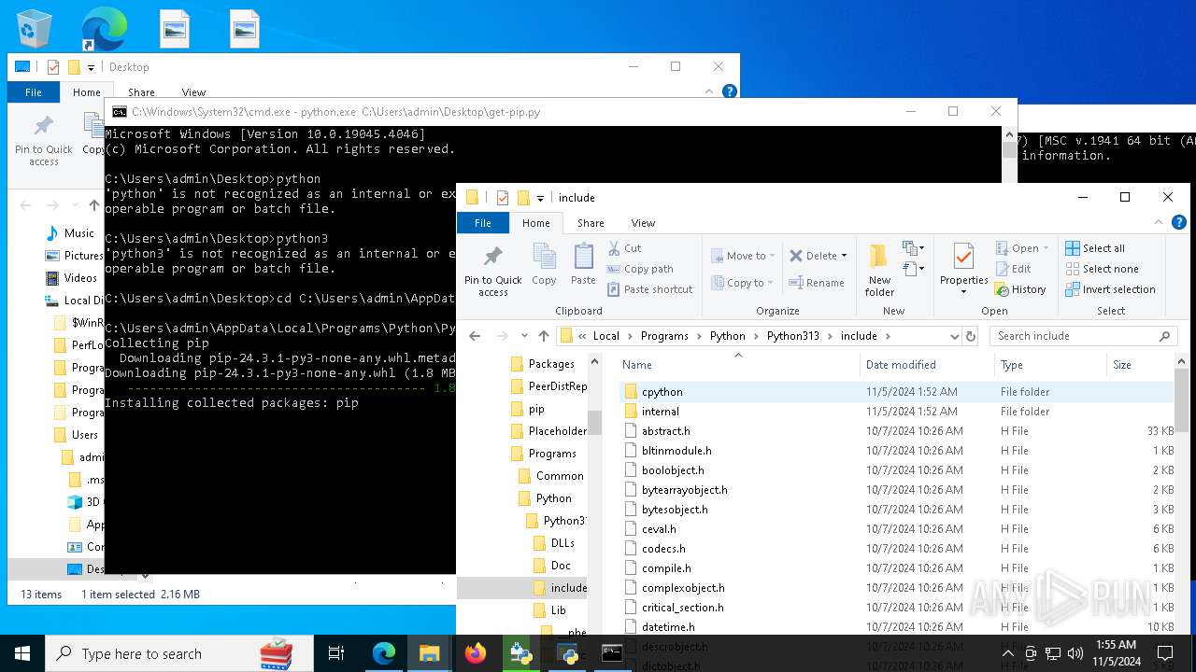Click Invert selection in Select group
1196x672 pixels.
[x=1110, y=289]
